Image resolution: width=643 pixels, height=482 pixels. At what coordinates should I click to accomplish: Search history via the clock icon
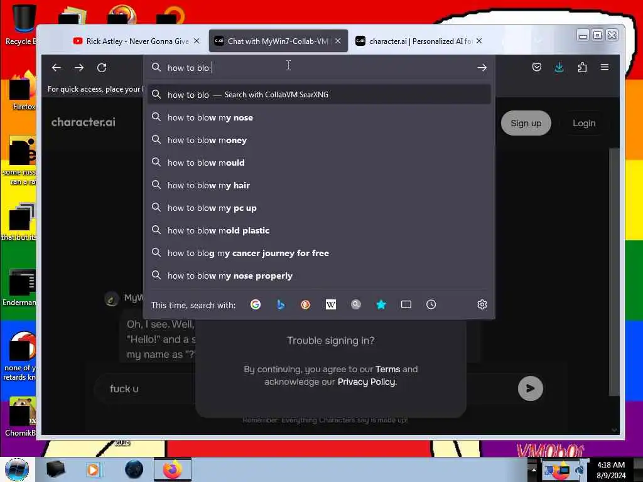tap(431, 304)
